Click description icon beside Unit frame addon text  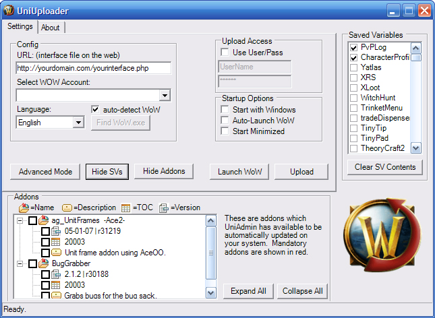[x=57, y=253]
